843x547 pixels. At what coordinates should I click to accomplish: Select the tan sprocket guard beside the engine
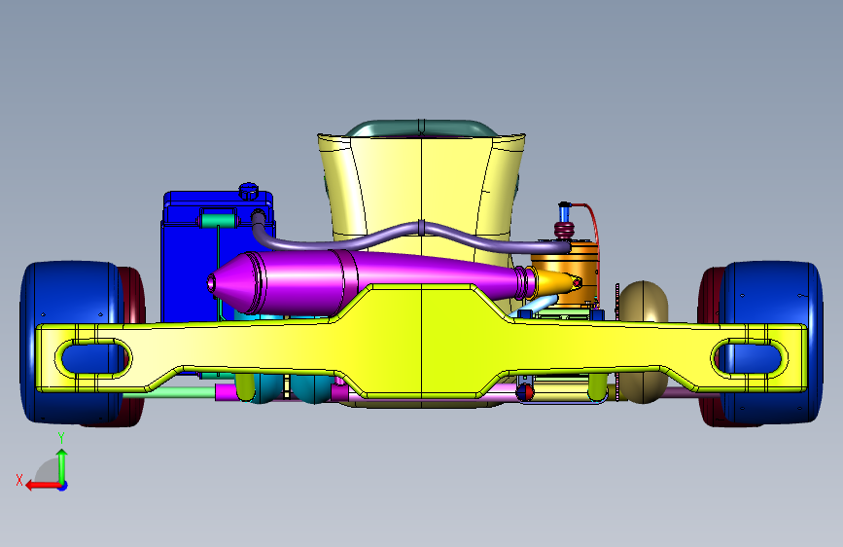click(x=644, y=302)
